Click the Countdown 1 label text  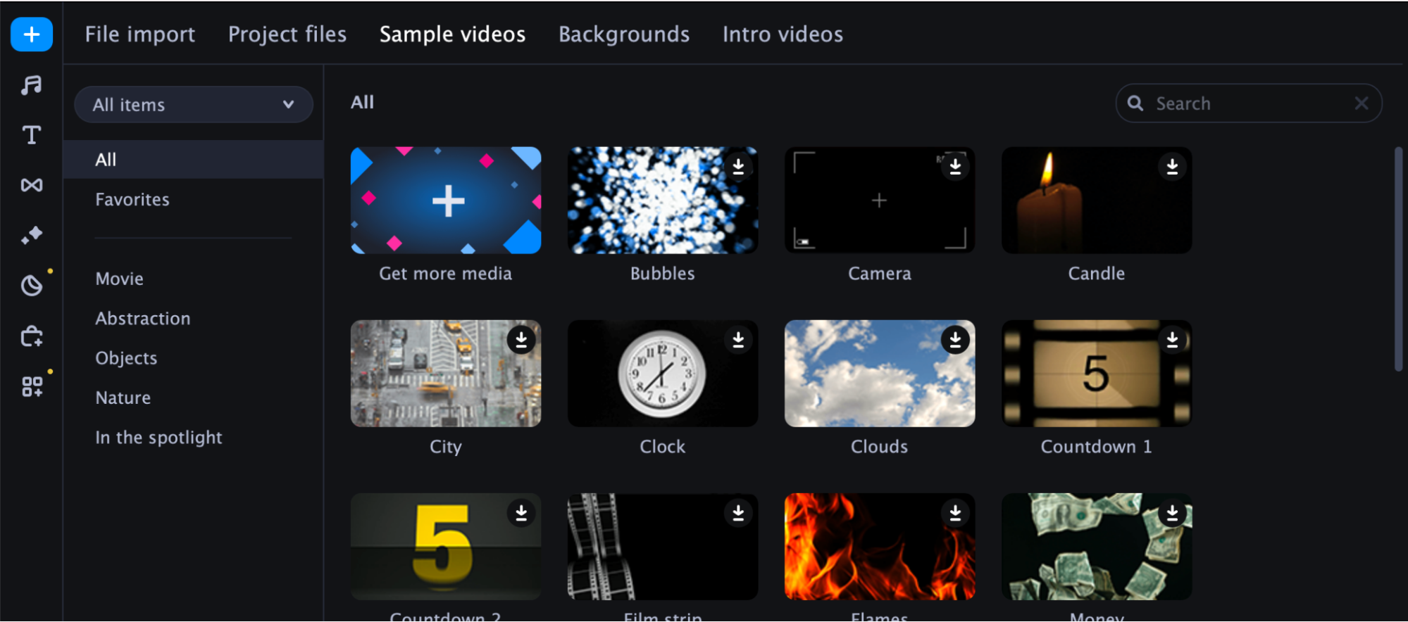click(x=1097, y=447)
